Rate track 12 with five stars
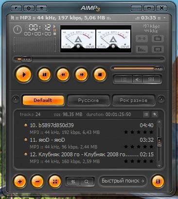The height and width of the screenshot is (199, 178). click(x=151, y=161)
